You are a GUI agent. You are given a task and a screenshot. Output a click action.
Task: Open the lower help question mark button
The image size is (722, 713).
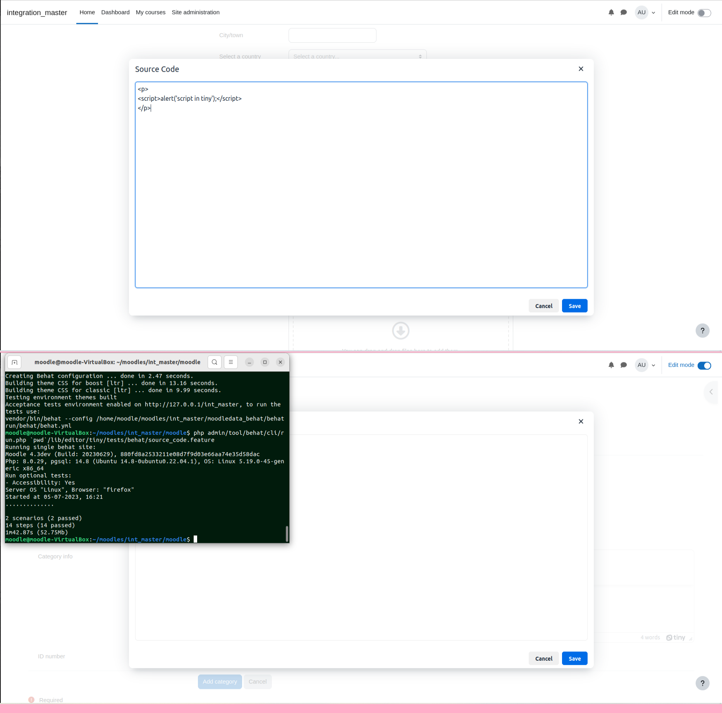click(703, 683)
